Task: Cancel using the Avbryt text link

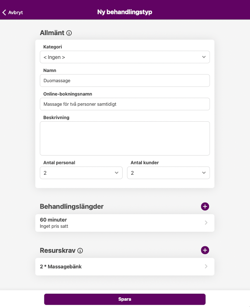Action: 16,13
